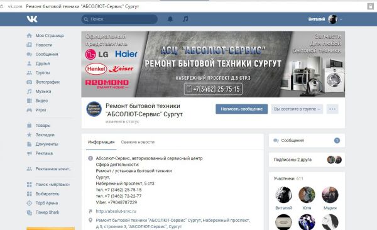Click the Написать сообщение button
Screen dimensions: 377x230
pyautogui.click(x=241, y=109)
